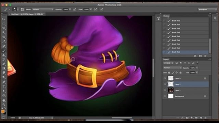Viewport: 219px width, 123px height.
Task: Switch to the History panel tab
Action: pos(166,16)
